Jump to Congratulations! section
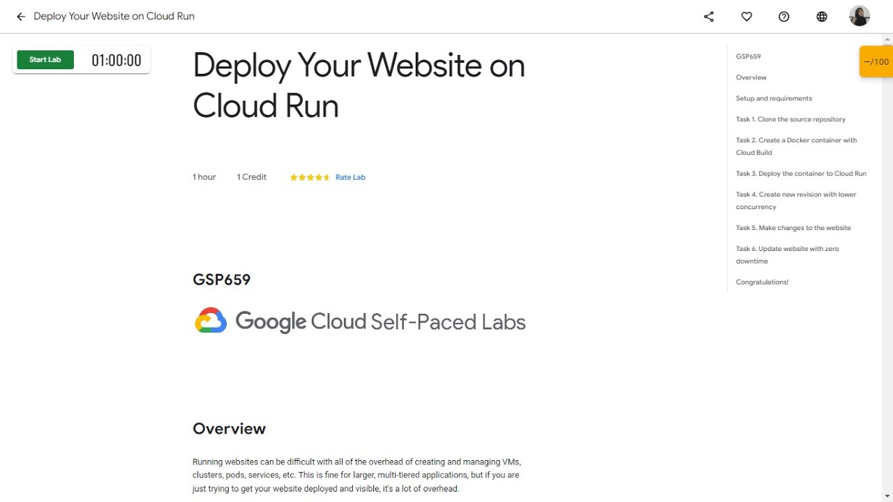 click(x=762, y=282)
